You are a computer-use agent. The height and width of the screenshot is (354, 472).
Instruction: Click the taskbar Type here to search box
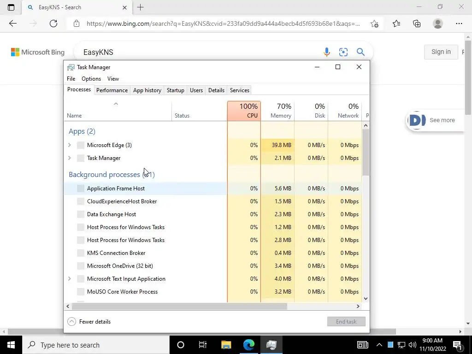pyautogui.click(x=96, y=345)
